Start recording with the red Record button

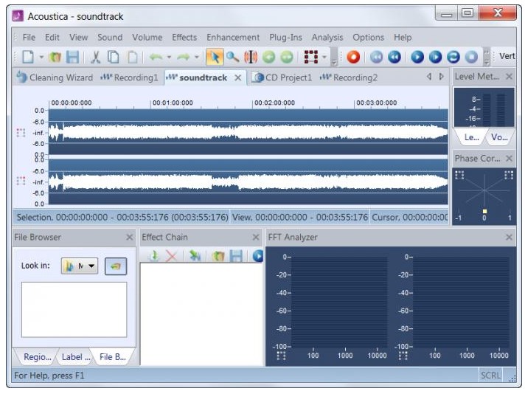point(353,57)
